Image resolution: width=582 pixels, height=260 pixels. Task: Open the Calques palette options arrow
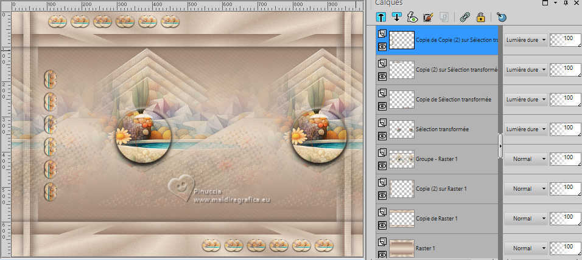555,2
